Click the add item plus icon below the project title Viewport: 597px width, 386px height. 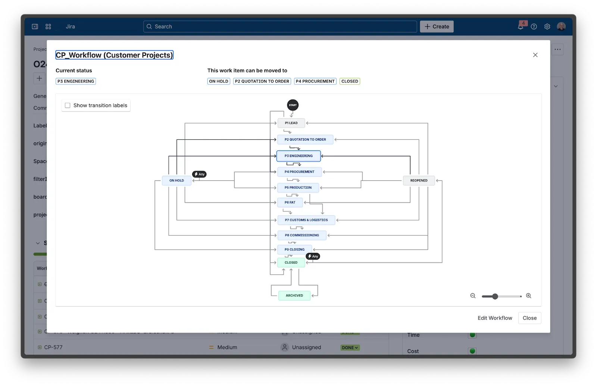(39, 78)
